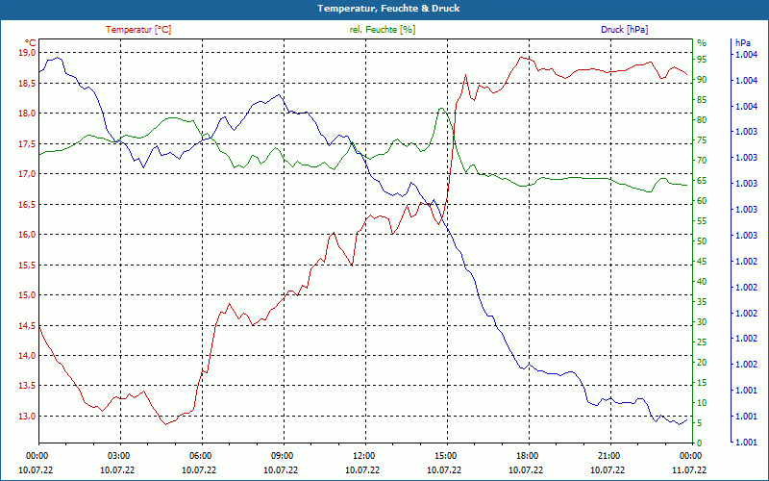This screenshot has height=481, width=769.
Task: Click the "17,0" temperature axis value
Action: coord(27,174)
